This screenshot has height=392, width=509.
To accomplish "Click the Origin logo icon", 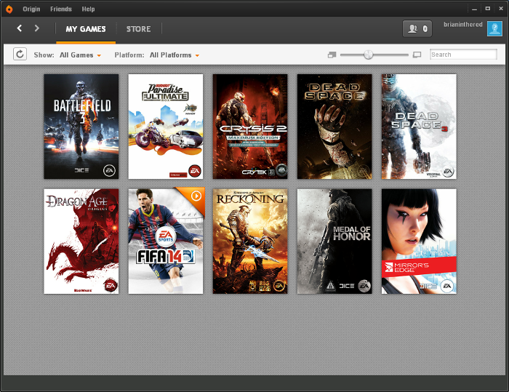I will [x=9, y=9].
